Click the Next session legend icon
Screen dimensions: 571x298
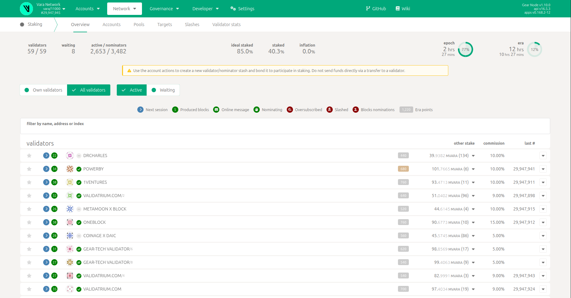click(140, 110)
